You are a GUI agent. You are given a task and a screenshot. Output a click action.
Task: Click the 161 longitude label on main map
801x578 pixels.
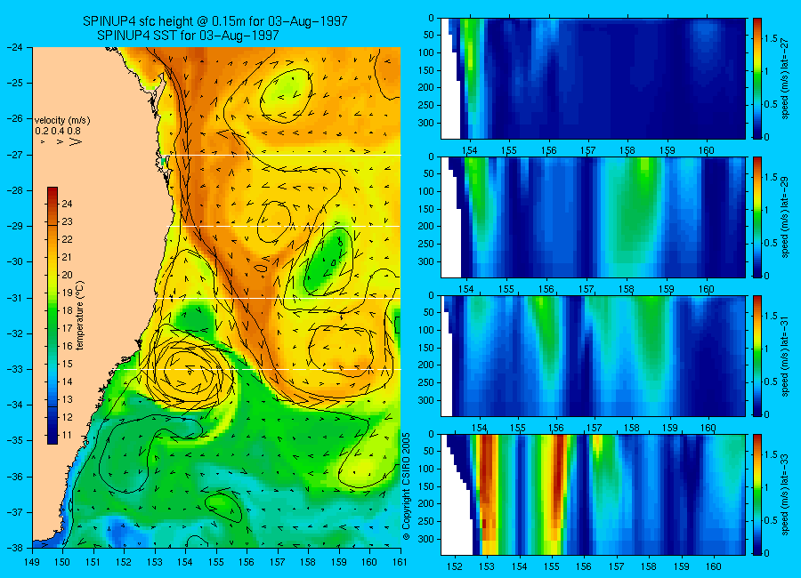400,562
